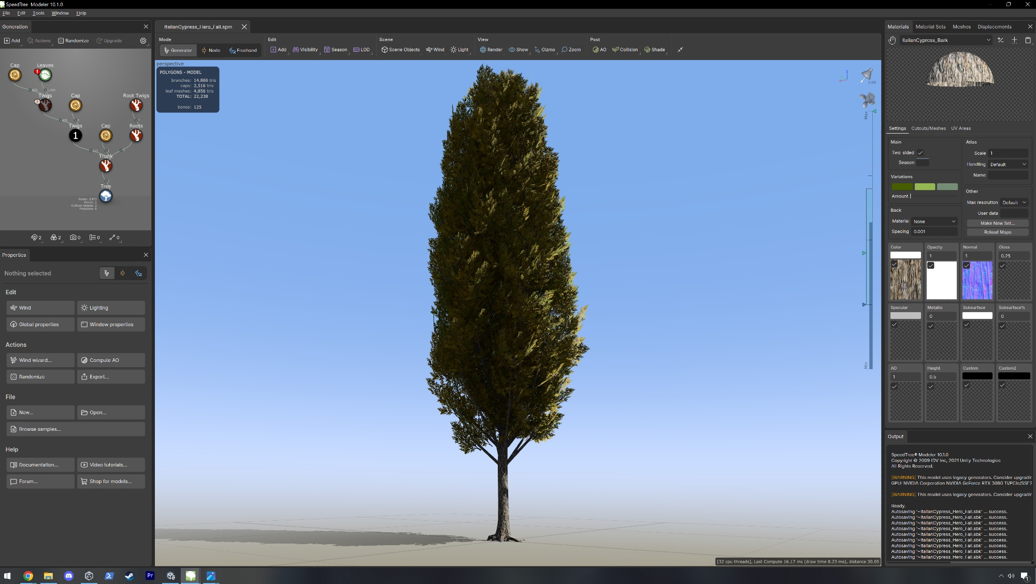Click the AO post-processing icon
The height and width of the screenshot is (584, 1036).
tap(599, 50)
